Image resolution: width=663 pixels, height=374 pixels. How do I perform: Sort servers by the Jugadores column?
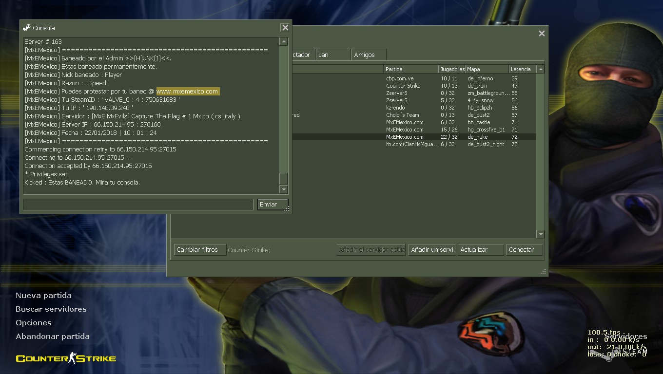coord(452,69)
